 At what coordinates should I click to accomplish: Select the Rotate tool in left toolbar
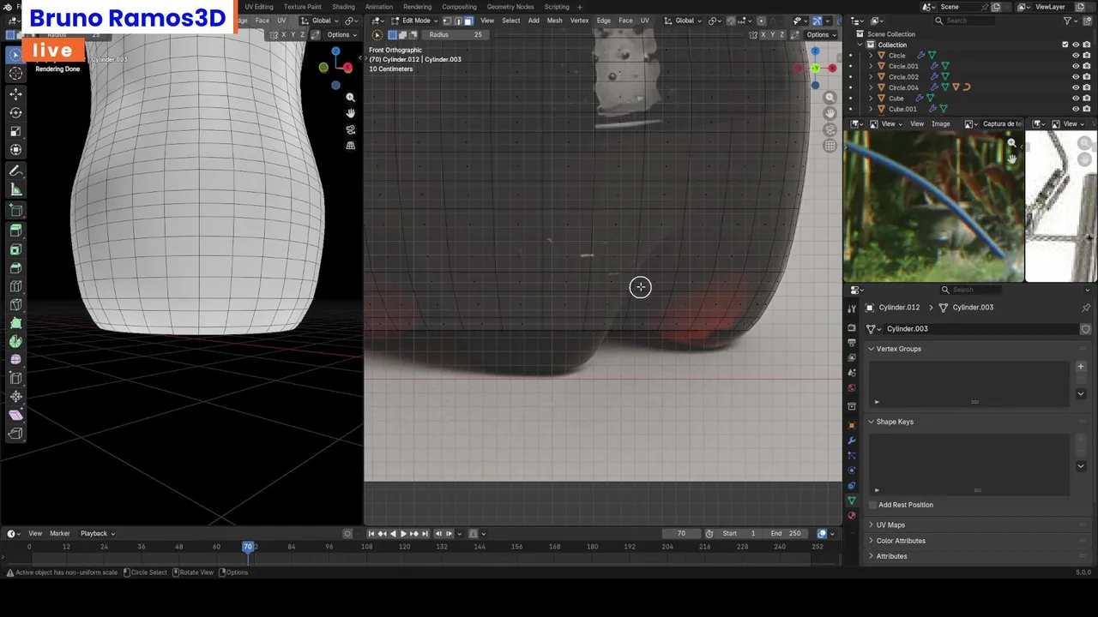pos(15,112)
